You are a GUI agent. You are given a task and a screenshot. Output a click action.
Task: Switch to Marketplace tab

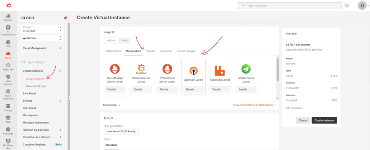tap(134, 51)
